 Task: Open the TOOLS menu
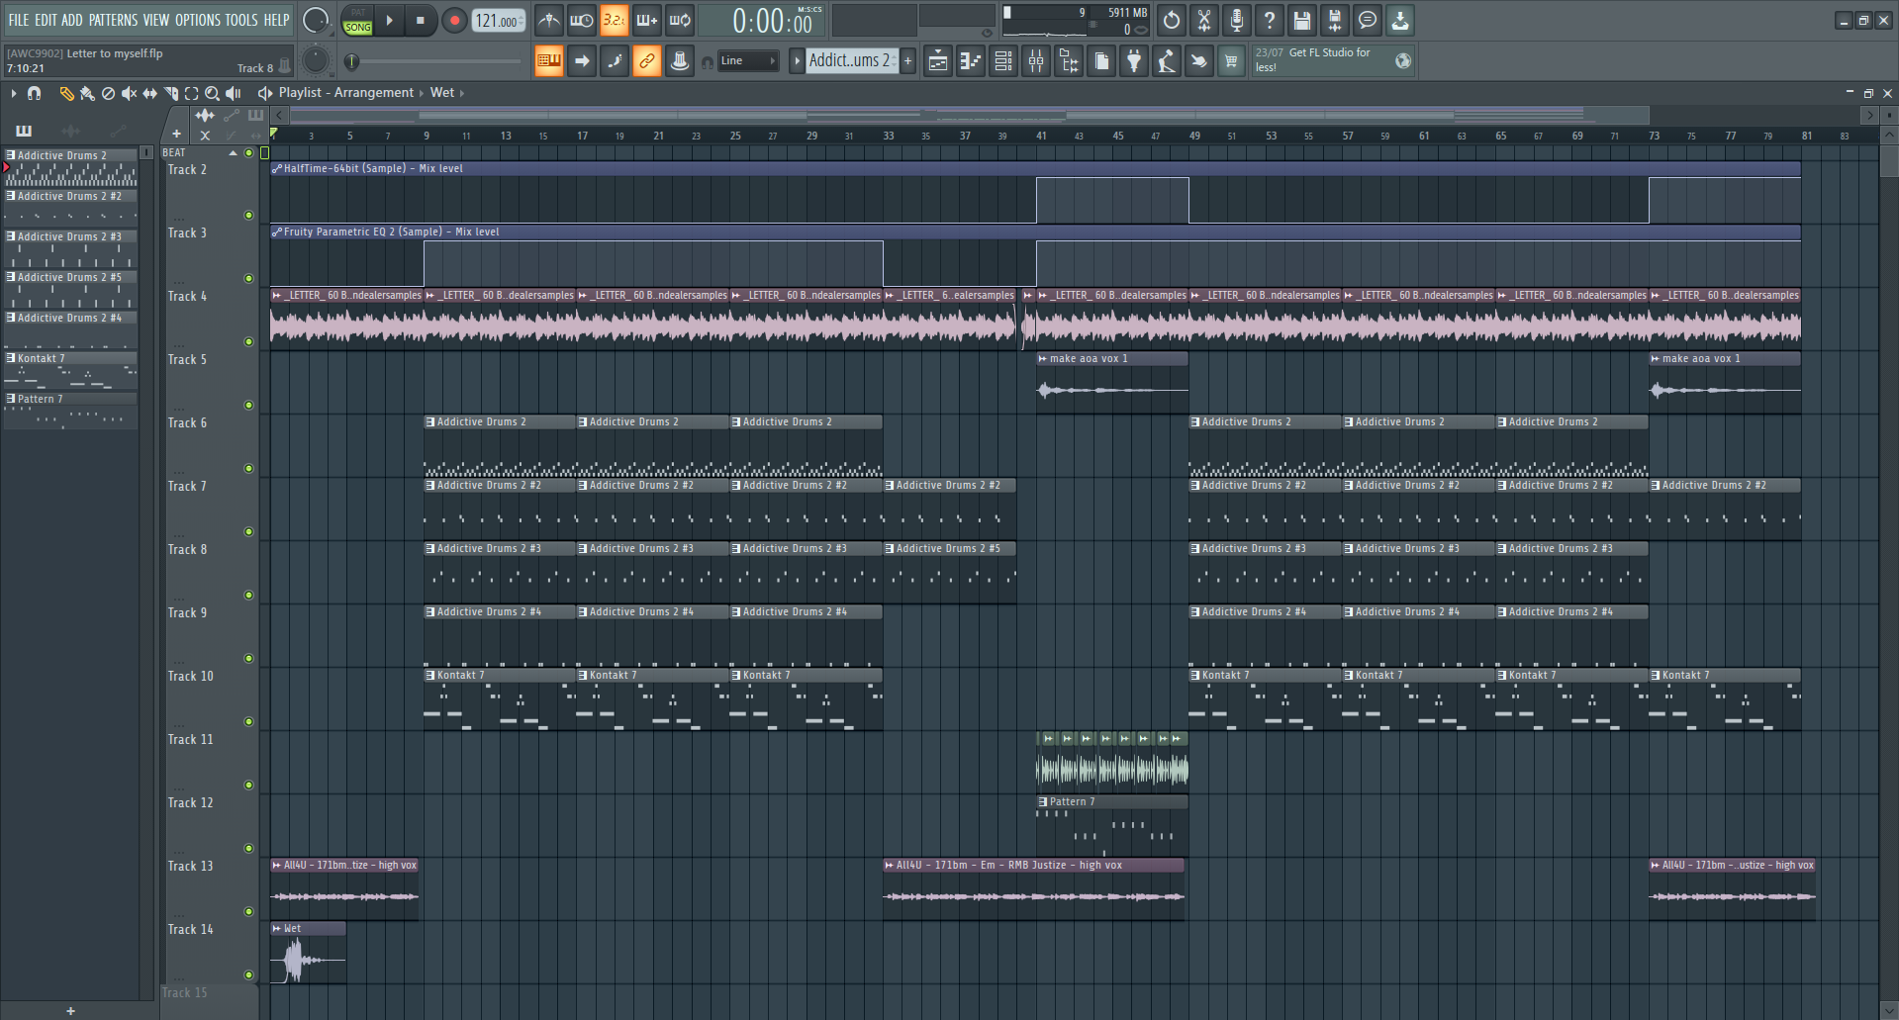pyautogui.click(x=241, y=20)
